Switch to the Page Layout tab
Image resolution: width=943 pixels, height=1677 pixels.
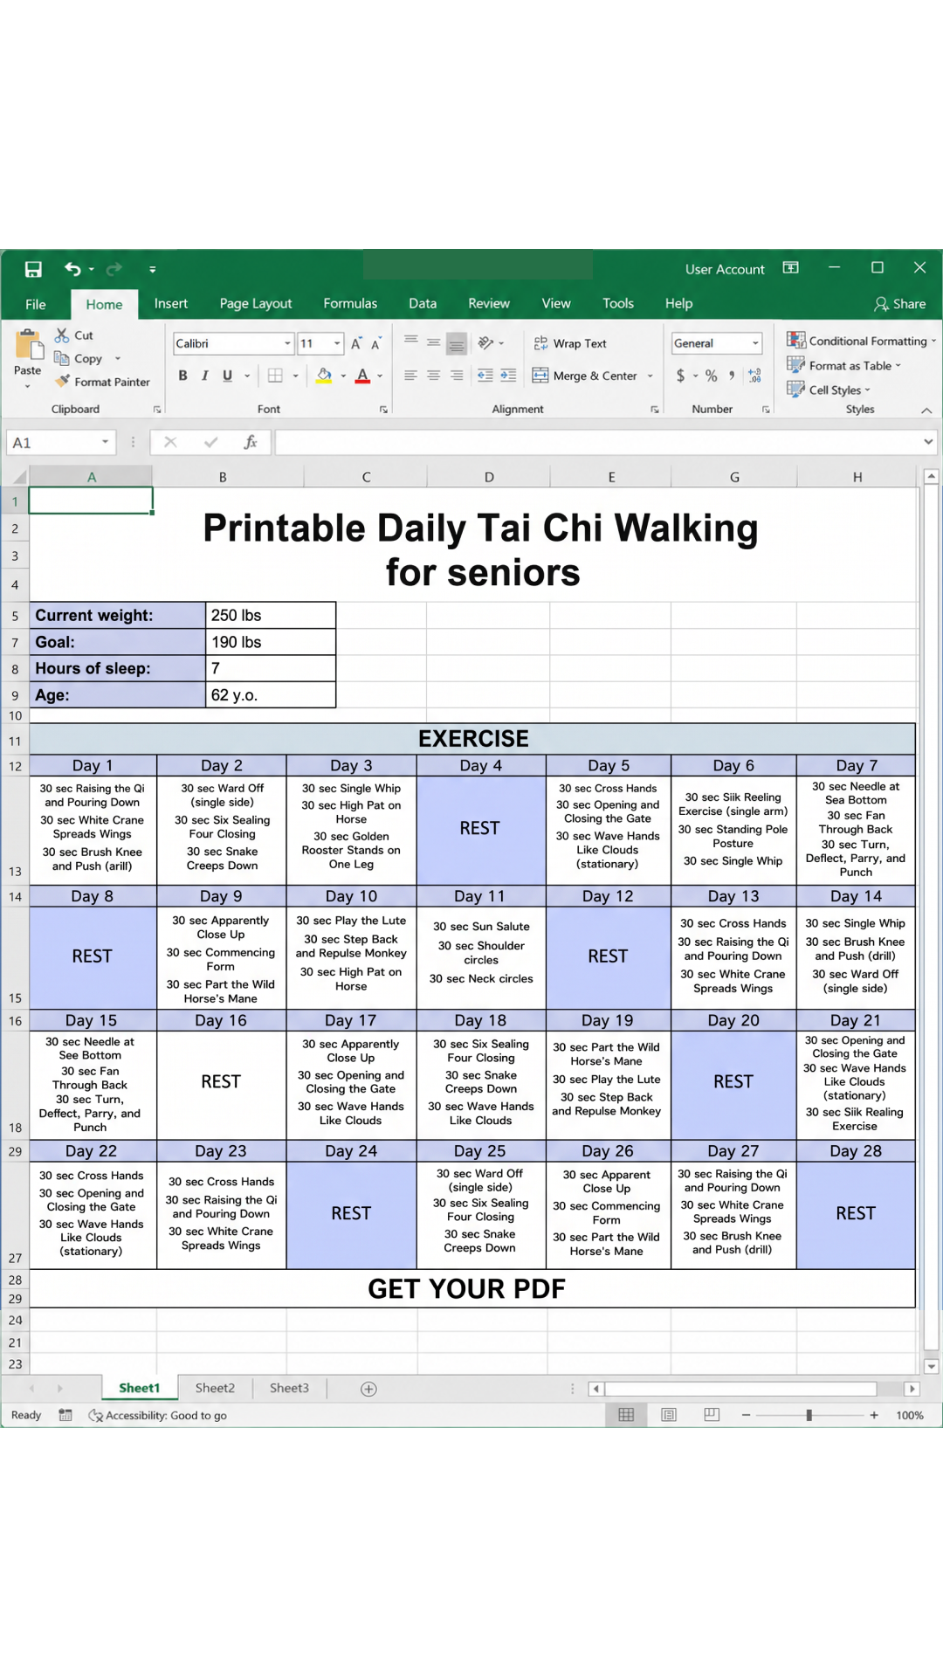tap(256, 303)
